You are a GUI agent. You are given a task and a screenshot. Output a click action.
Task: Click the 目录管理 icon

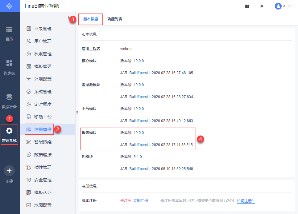coord(29,29)
